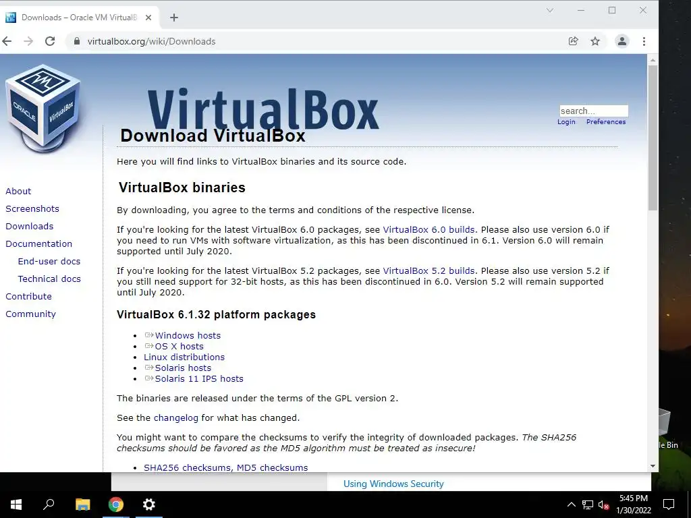Download the OS X hosts package
The image size is (691, 518).
(x=179, y=346)
